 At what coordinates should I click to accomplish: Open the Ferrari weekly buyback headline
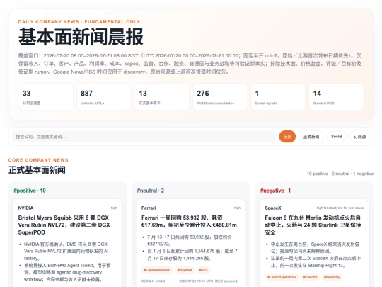click(x=189, y=221)
